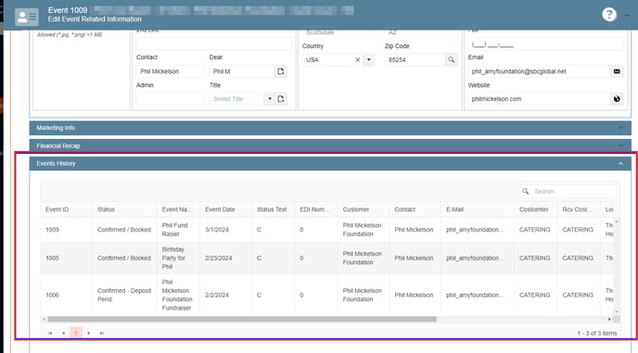Go to last page of events grid
This screenshot has height=353, width=638.
102,333
